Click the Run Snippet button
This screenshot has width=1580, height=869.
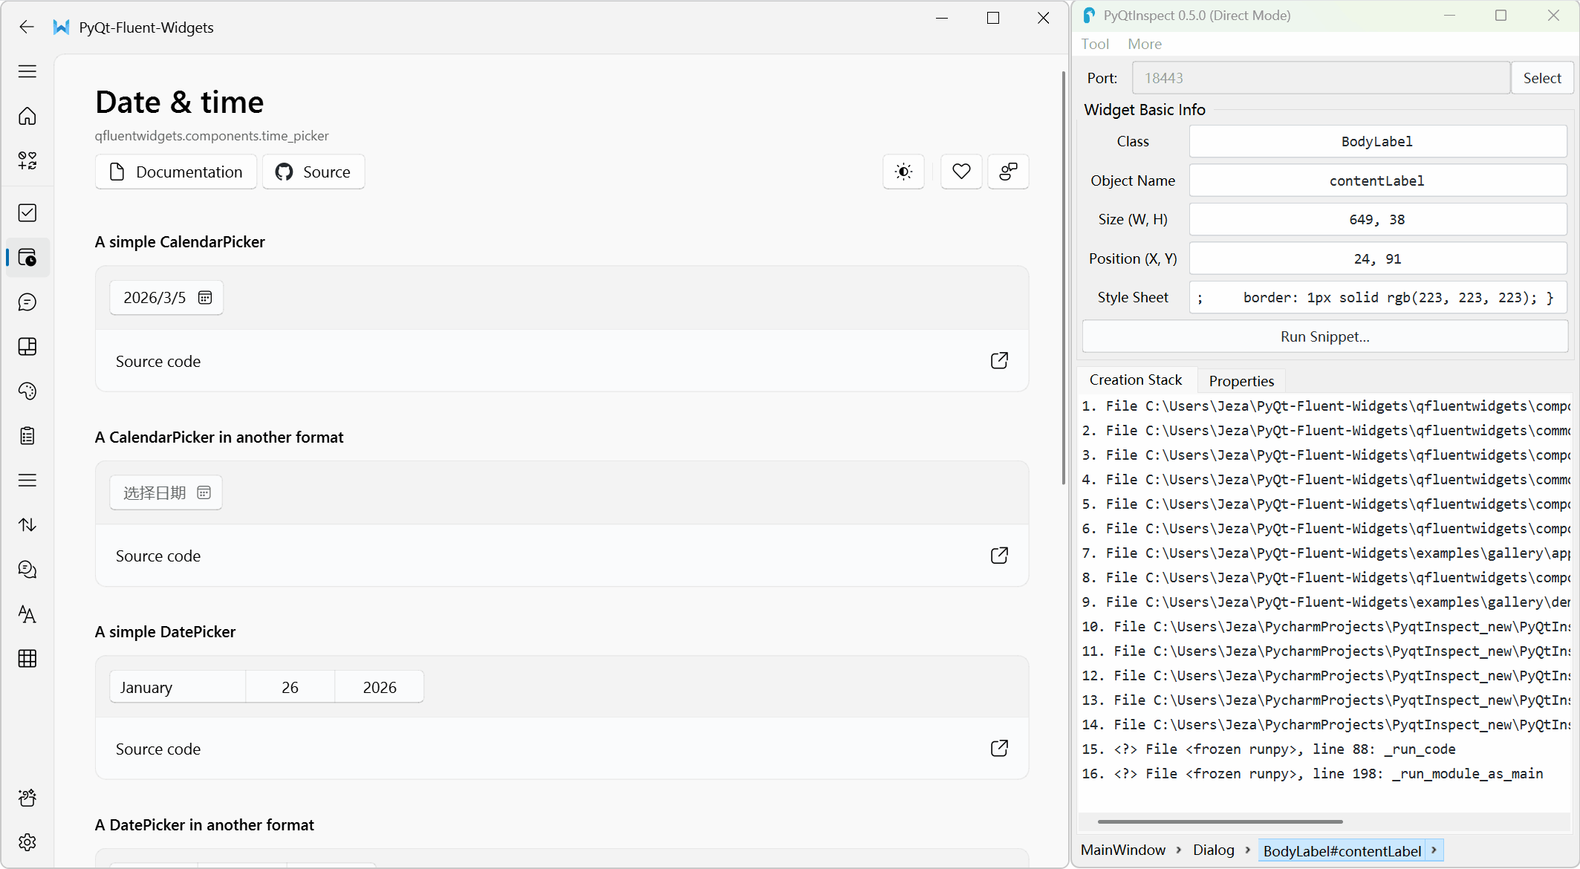pos(1324,336)
